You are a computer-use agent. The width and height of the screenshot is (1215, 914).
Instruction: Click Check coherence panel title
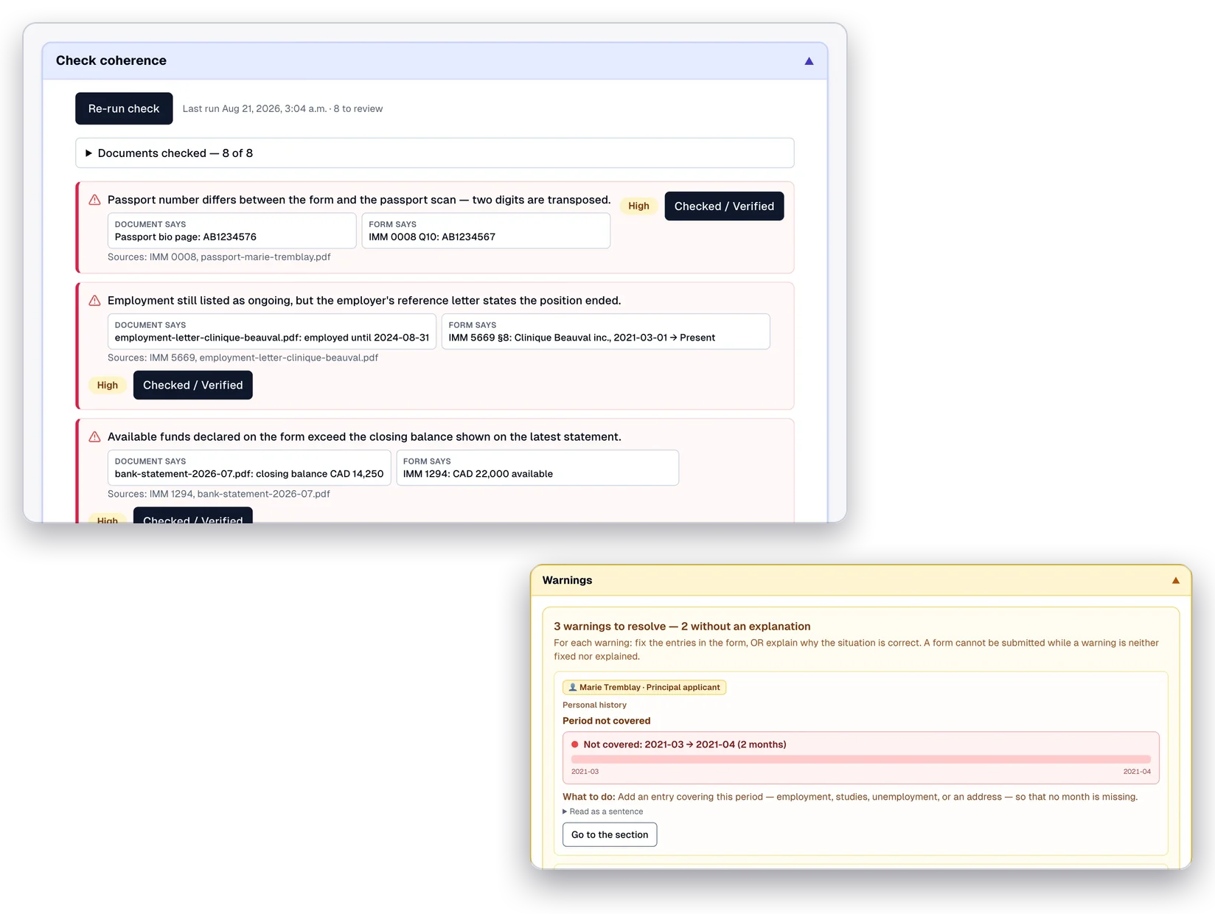[111, 60]
